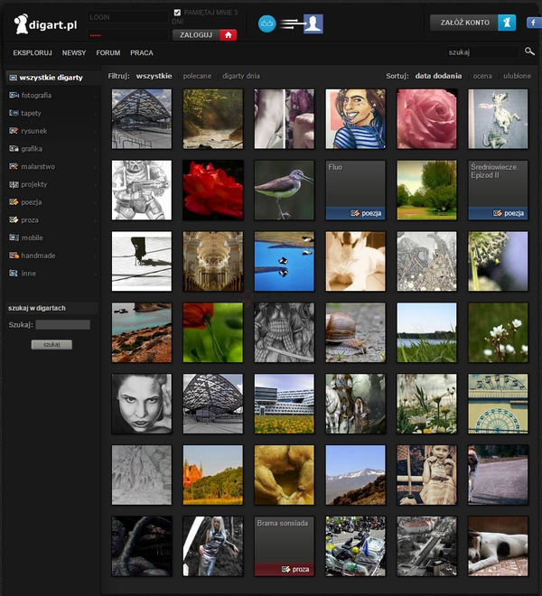Click the fotografia category icon
The width and height of the screenshot is (542, 596).
[14, 95]
